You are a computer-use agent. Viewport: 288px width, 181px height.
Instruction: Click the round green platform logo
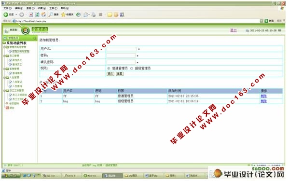click(x=26, y=30)
